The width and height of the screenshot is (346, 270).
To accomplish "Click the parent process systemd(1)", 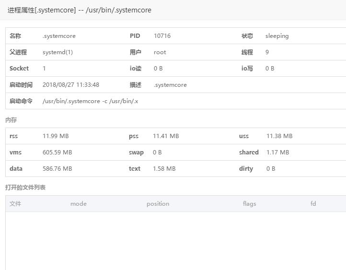I will click(58, 52).
